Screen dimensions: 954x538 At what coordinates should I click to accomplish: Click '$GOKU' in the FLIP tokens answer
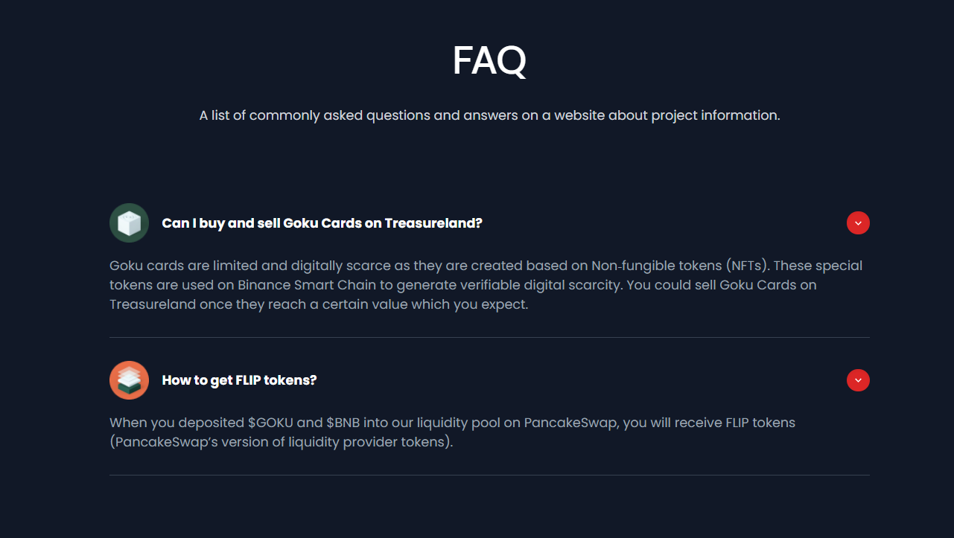[270, 423]
